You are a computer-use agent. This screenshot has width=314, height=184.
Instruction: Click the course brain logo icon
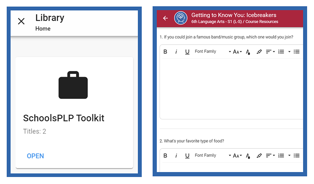click(181, 18)
